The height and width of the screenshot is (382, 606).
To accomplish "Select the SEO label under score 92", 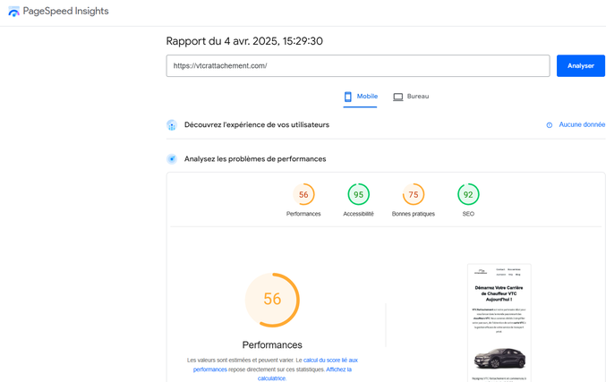I will tap(468, 214).
